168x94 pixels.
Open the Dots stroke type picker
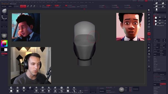click(x=4, y=18)
